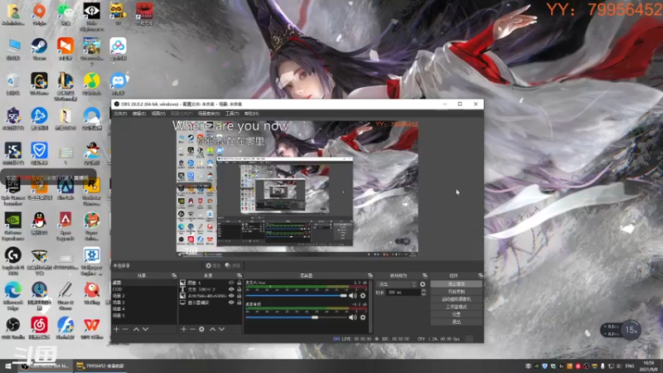Add a new source with plus icon
663x373 pixels.
tap(183, 329)
